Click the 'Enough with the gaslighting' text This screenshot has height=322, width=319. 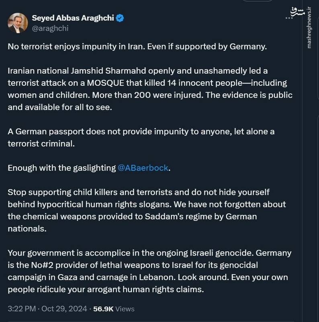(62, 168)
